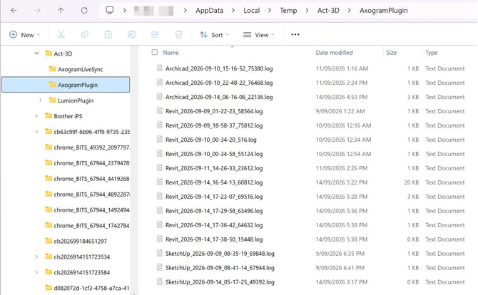The image size is (478, 295).
Task: Click the This PC monitor icon in address bar
Action: (109, 10)
